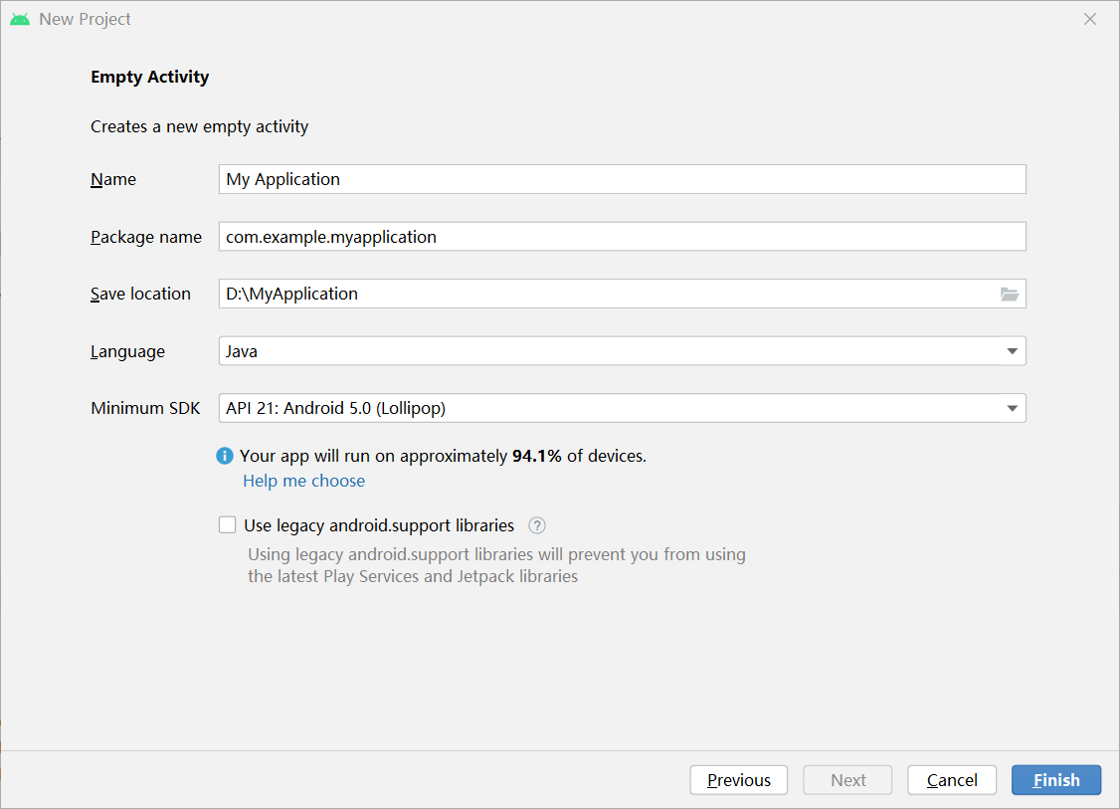Image resolution: width=1120 pixels, height=809 pixels.
Task: Open the Help me choose link
Action: tap(303, 481)
